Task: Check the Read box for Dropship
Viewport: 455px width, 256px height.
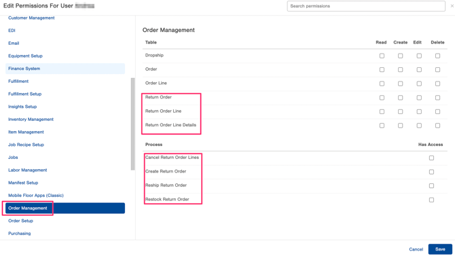Action: [x=382, y=56]
